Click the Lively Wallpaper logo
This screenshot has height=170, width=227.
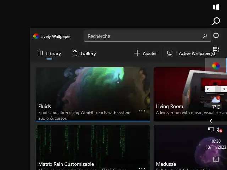(x=36, y=36)
